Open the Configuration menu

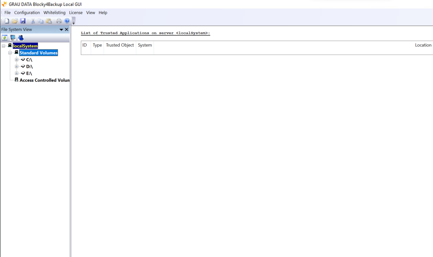pyautogui.click(x=27, y=12)
